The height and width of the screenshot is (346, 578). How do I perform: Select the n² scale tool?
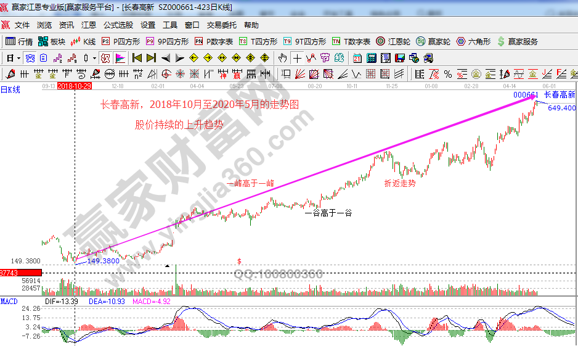pos(138,74)
